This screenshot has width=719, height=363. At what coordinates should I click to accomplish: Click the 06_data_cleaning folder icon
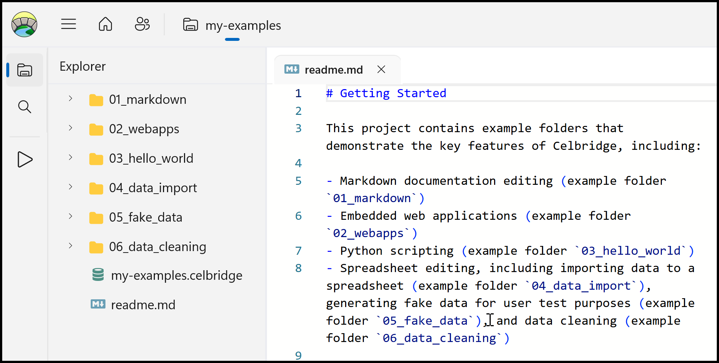click(x=96, y=247)
